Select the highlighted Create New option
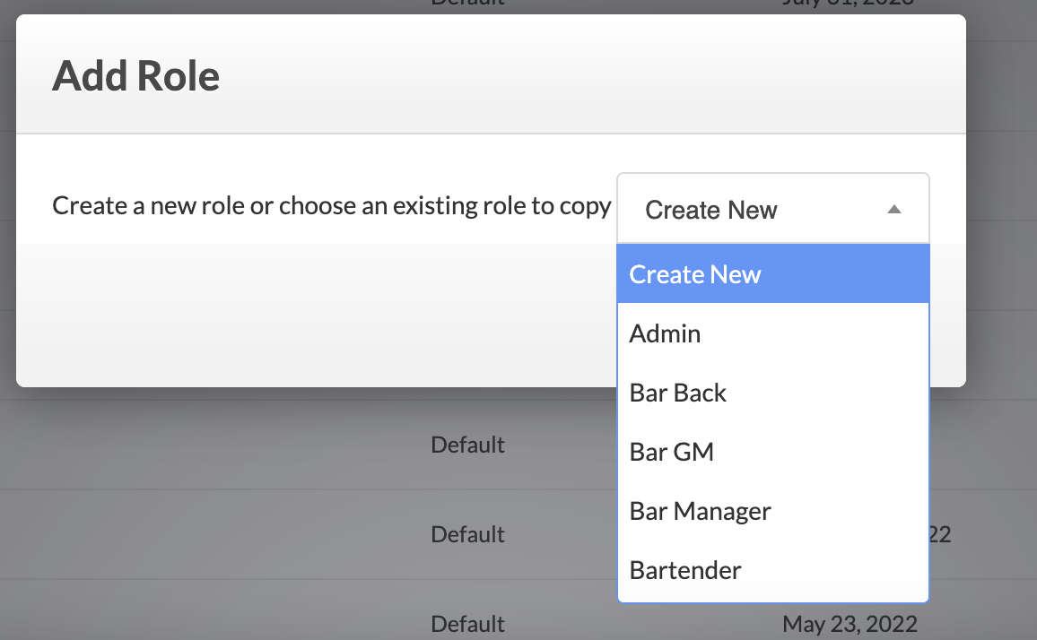Image resolution: width=1037 pixels, height=640 pixels. click(x=772, y=273)
